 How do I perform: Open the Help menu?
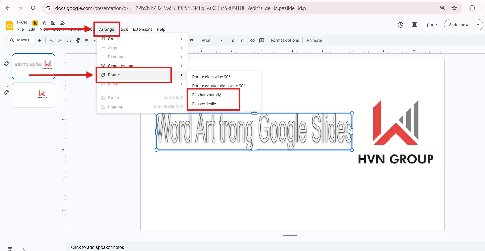(x=161, y=29)
